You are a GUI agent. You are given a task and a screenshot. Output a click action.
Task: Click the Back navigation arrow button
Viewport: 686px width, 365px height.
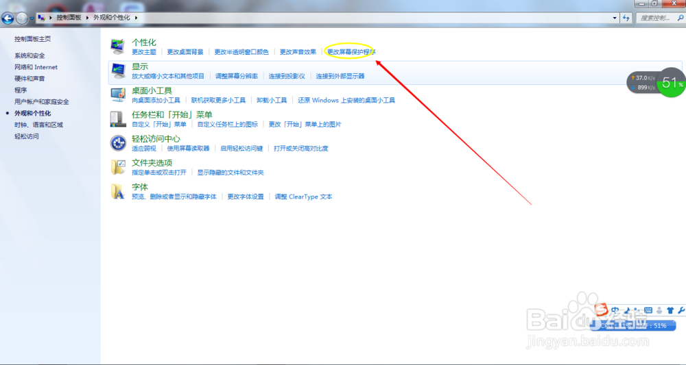pos(8,18)
